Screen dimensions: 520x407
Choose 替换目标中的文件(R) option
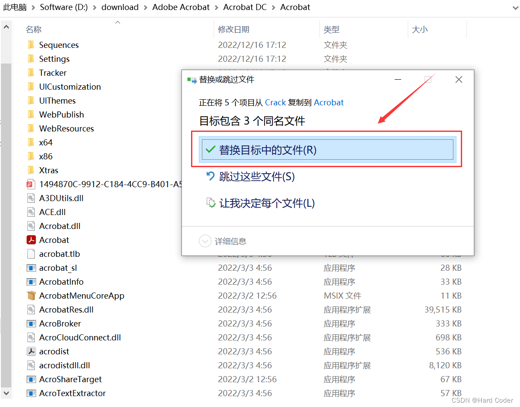point(327,150)
